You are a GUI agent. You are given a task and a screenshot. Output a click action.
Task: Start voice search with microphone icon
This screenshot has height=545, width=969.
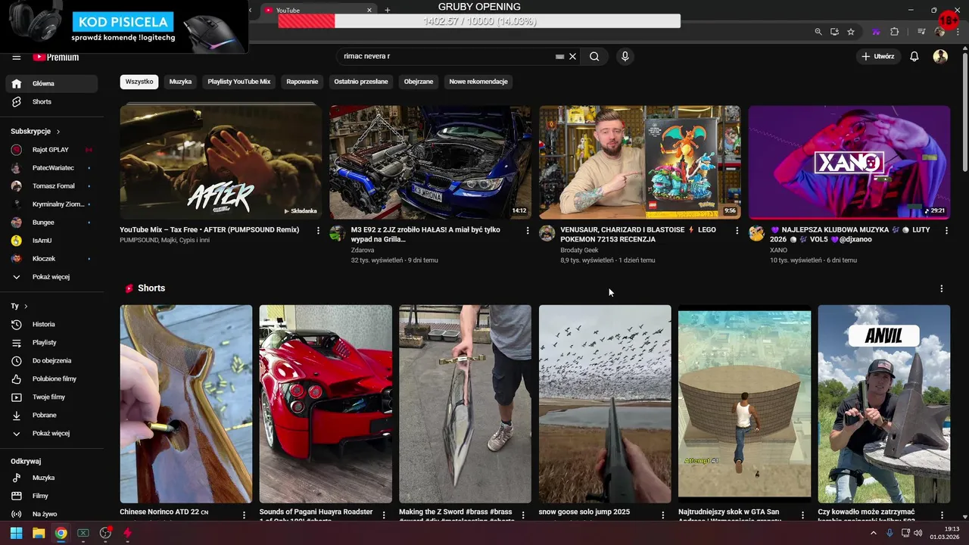625,56
